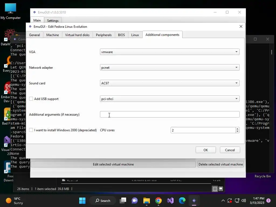Click Edit selected virtual machine button
The height and width of the screenshot is (207, 276).
tap(113, 164)
